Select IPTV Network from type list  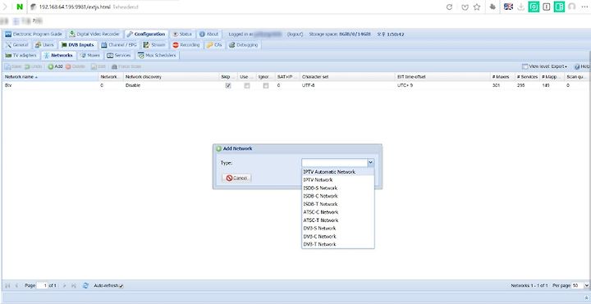338,179
